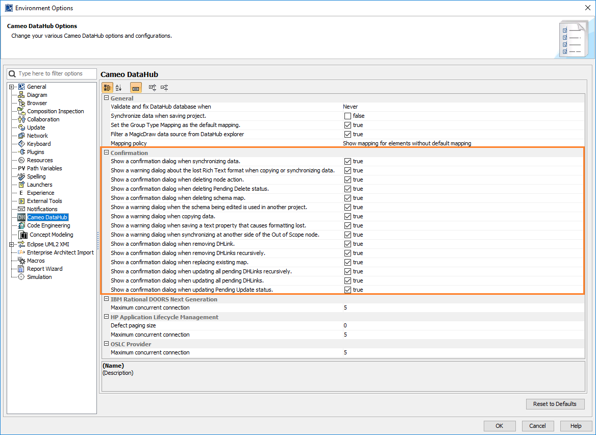Click the Concept Modeling icon

pyautogui.click(x=23, y=235)
